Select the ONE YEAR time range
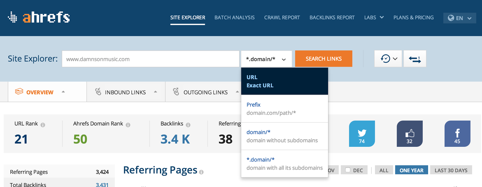This screenshot has width=482, height=187. pos(411,170)
